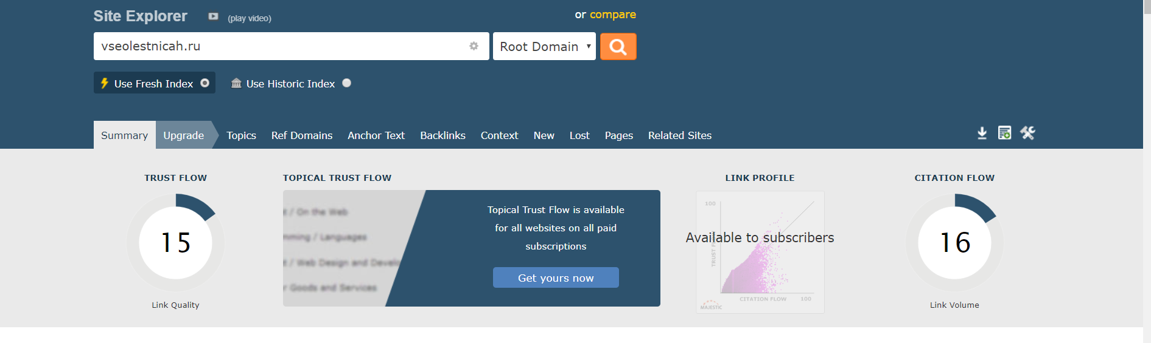Select the Use Fresh Index radio button
Image resolution: width=1151 pixels, height=343 pixels.
205,83
